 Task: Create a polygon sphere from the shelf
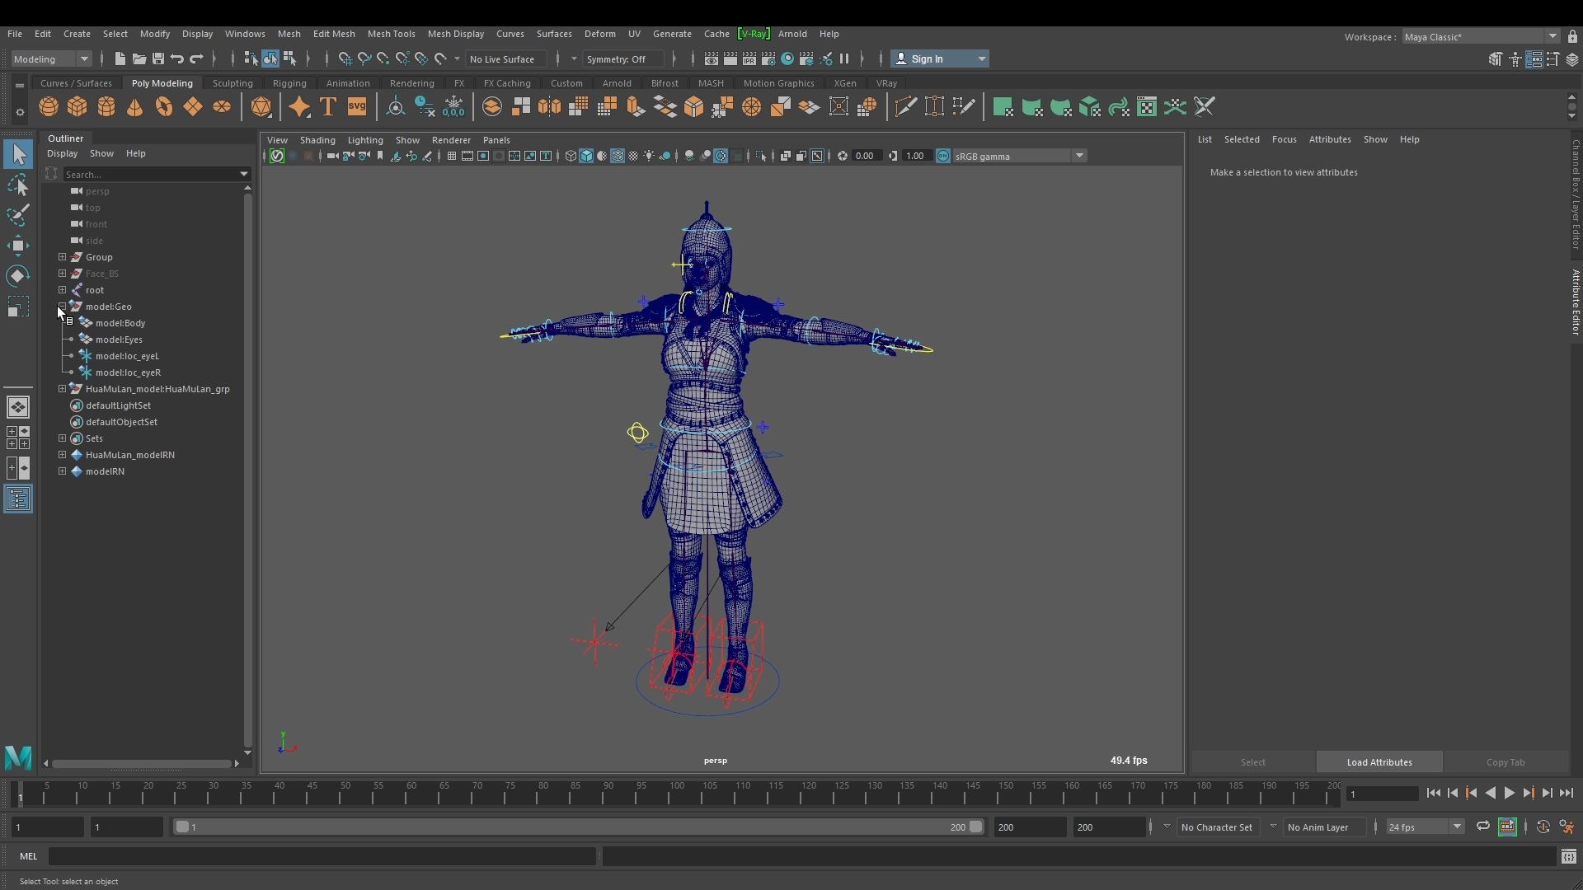point(48,106)
